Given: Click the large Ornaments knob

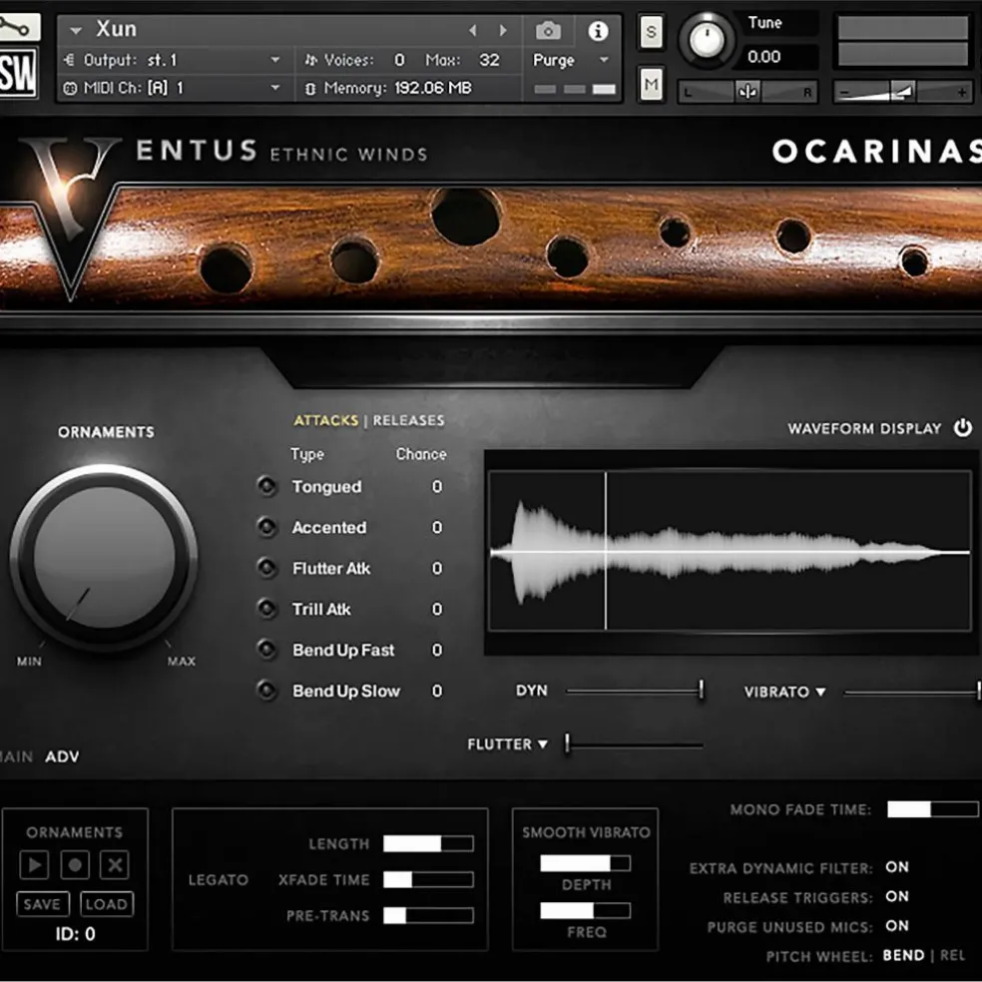Looking at the screenshot, I should (x=104, y=558).
